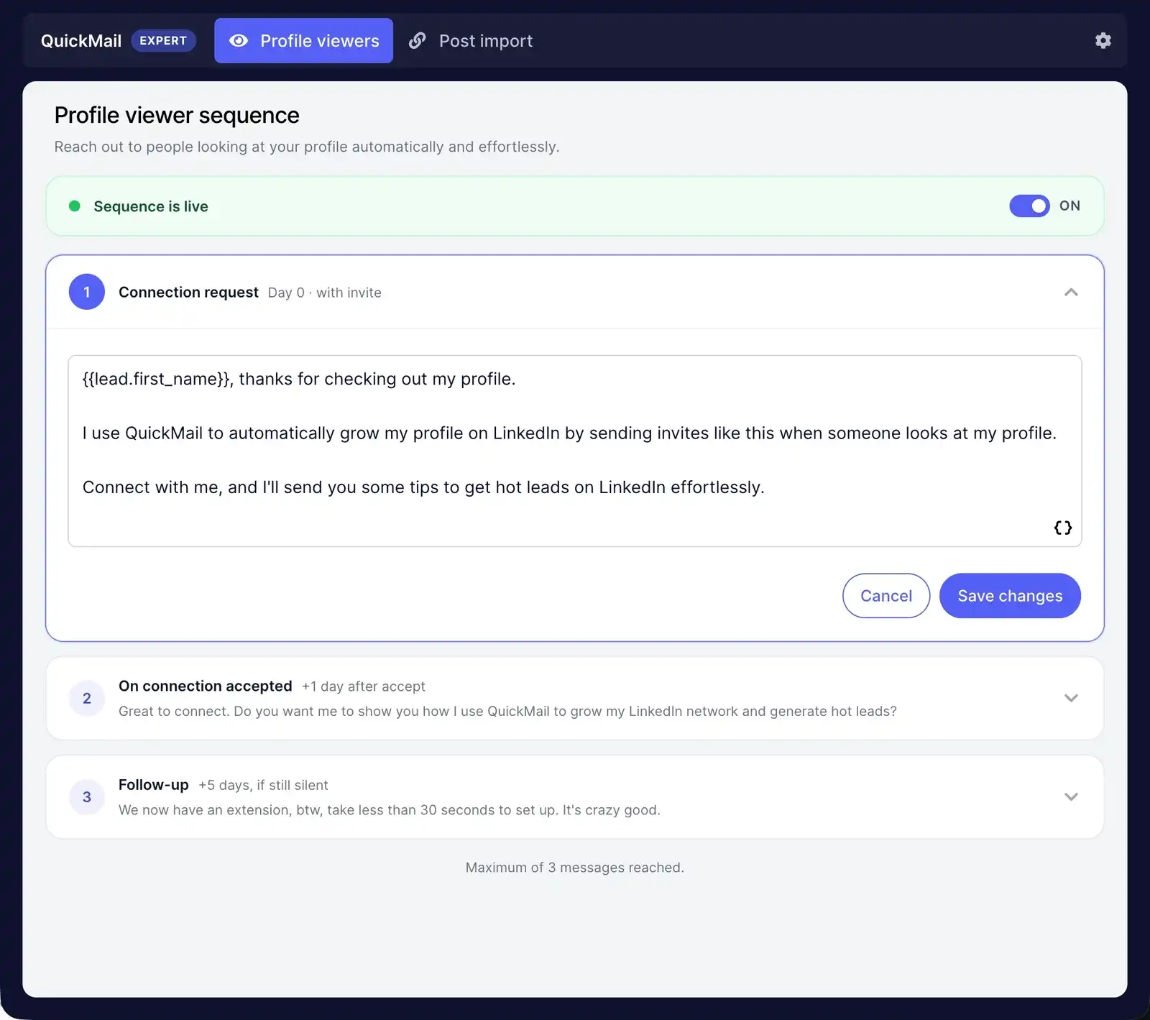Screen dimensions: 1150x1020
Task: Click the 'Connection request' heading
Action: point(188,292)
